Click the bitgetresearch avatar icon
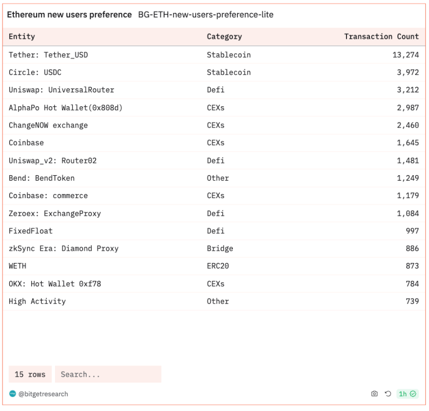The width and height of the screenshot is (429, 411). point(13,394)
